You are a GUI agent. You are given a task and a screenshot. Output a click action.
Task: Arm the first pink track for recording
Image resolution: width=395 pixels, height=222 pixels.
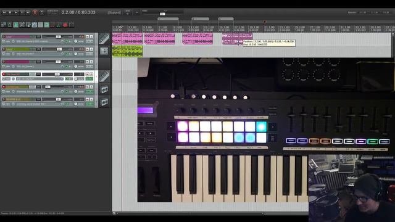[x=4, y=36]
